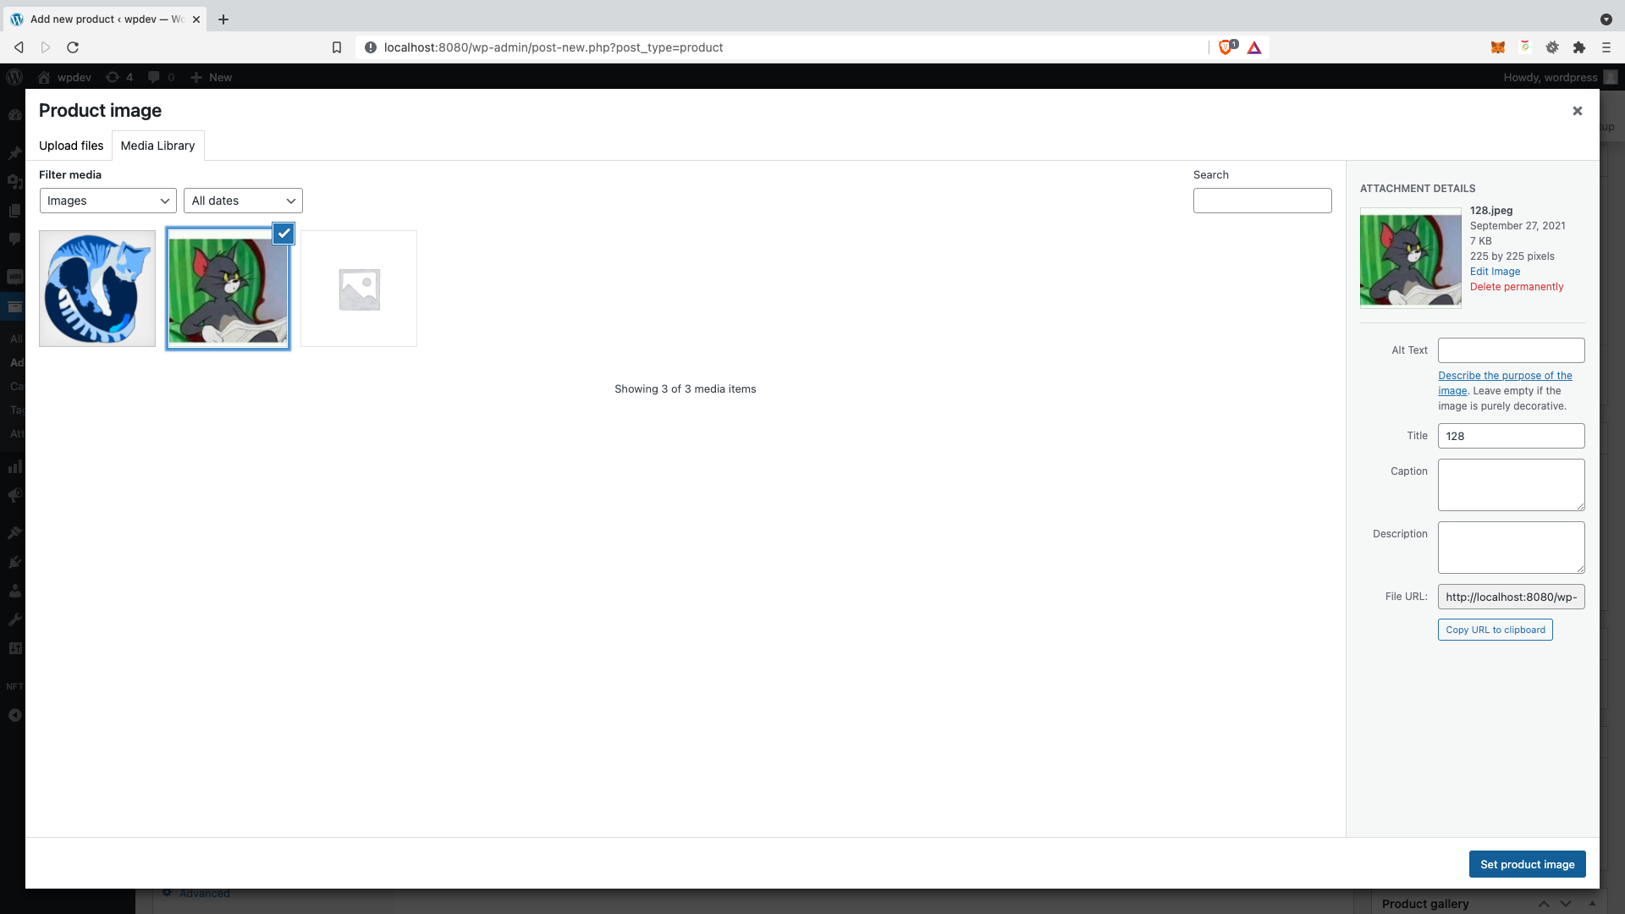The width and height of the screenshot is (1625, 914).
Task: Open browser main hamburger menu
Action: click(x=1606, y=47)
